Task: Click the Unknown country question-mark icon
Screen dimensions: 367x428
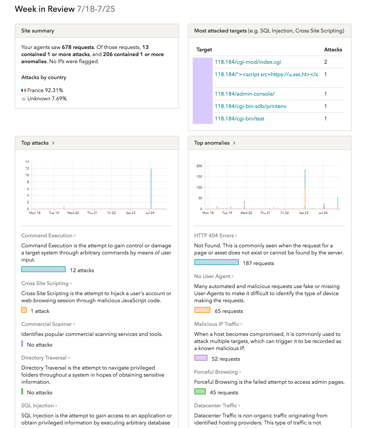Action: click(24, 99)
